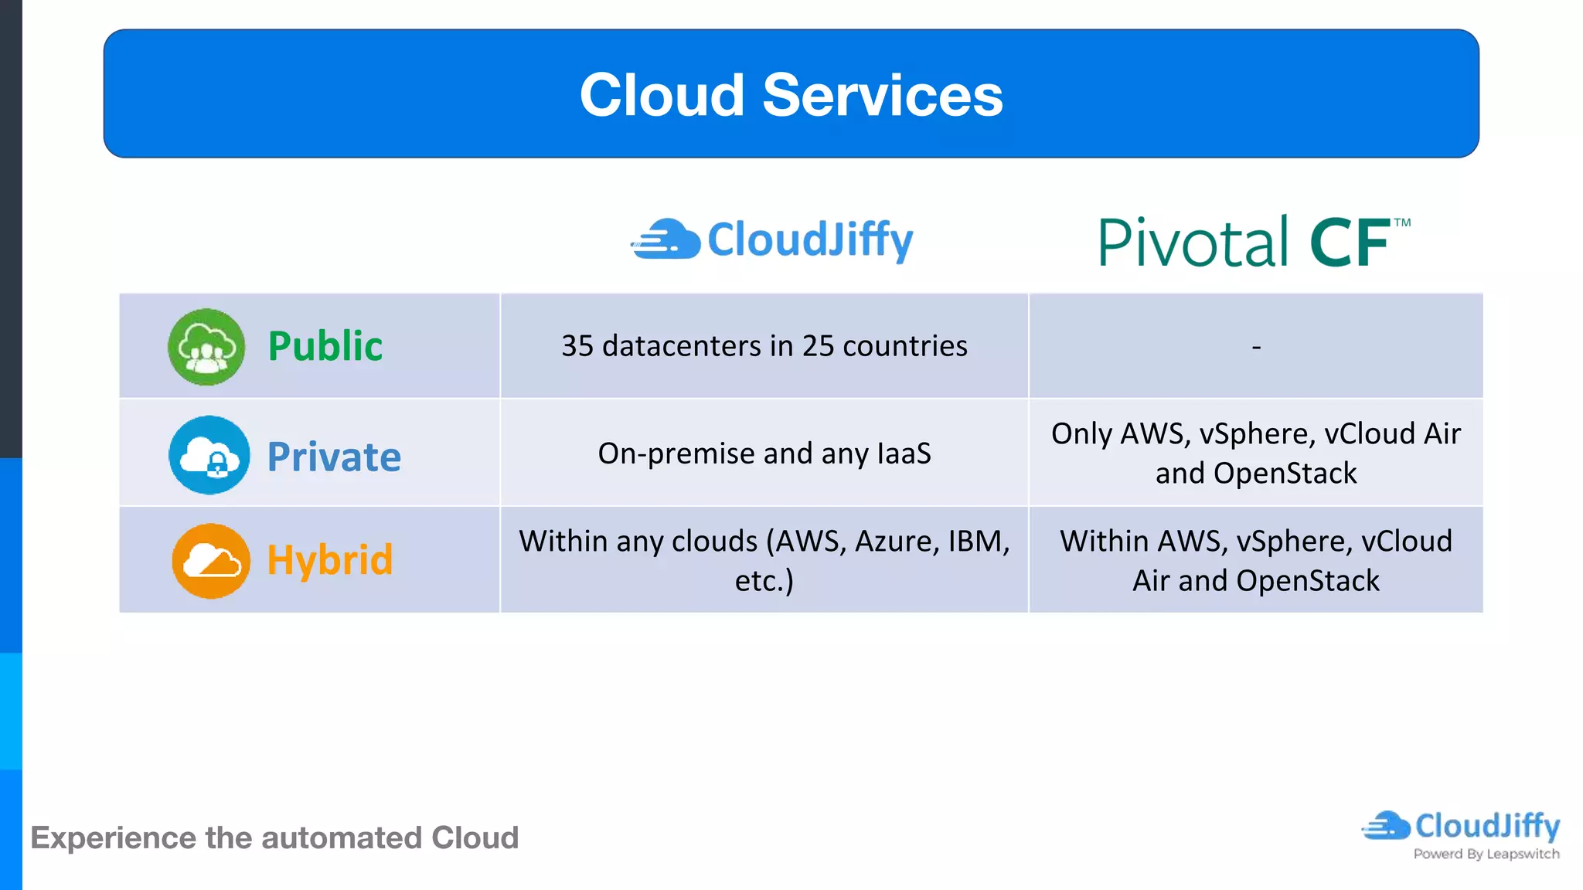Select the On-premise and any IaaS cell
The image size is (1583, 890).
point(764,453)
